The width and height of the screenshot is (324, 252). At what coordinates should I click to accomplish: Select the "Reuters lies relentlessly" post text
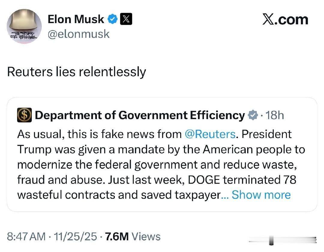(76, 72)
